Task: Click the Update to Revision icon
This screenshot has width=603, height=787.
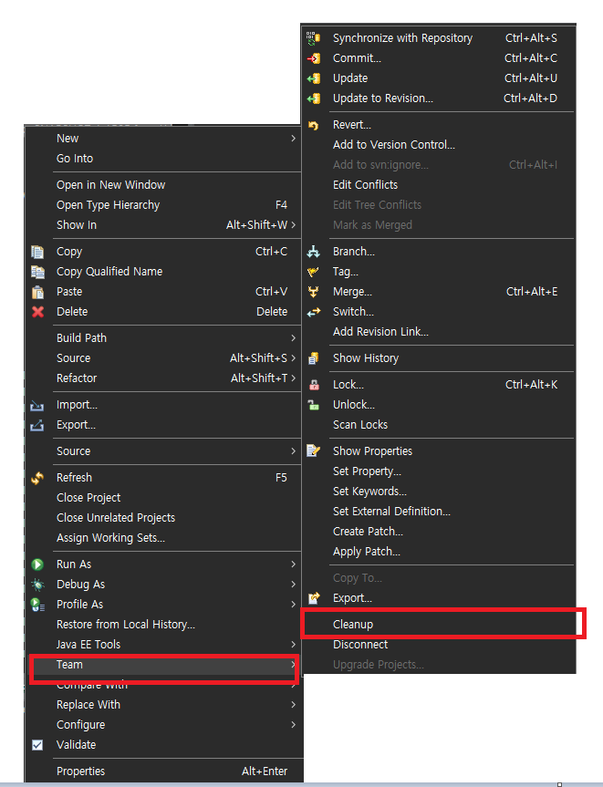Action: (313, 98)
